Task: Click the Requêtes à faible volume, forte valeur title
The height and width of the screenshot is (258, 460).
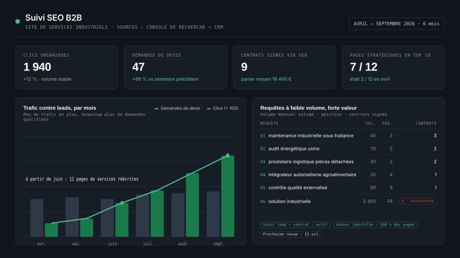Action: point(308,108)
